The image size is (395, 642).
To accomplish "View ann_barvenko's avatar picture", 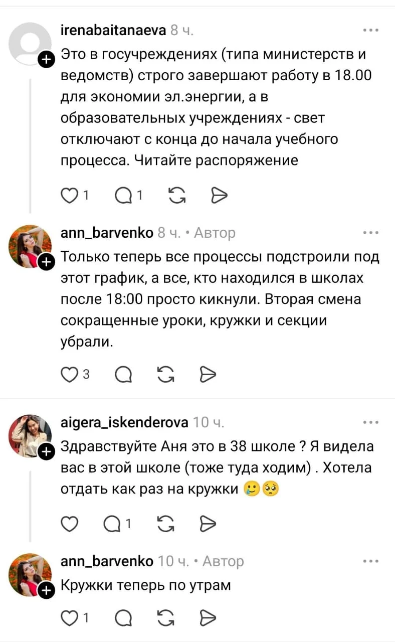I will tap(30, 246).
